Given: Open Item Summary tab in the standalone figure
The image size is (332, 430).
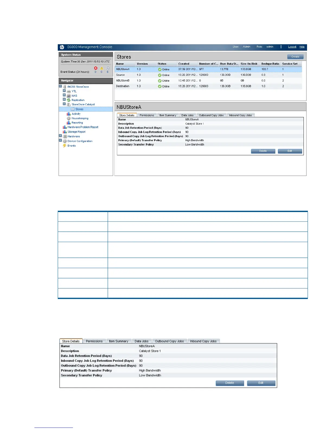Looking at the screenshot, I should click(x=119, y=341).
